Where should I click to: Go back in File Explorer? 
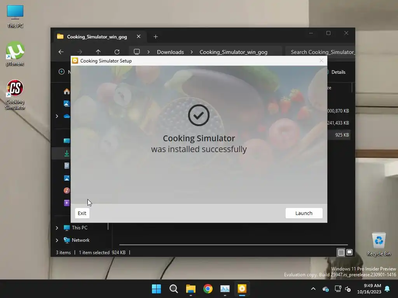click(x=61, y=52)
